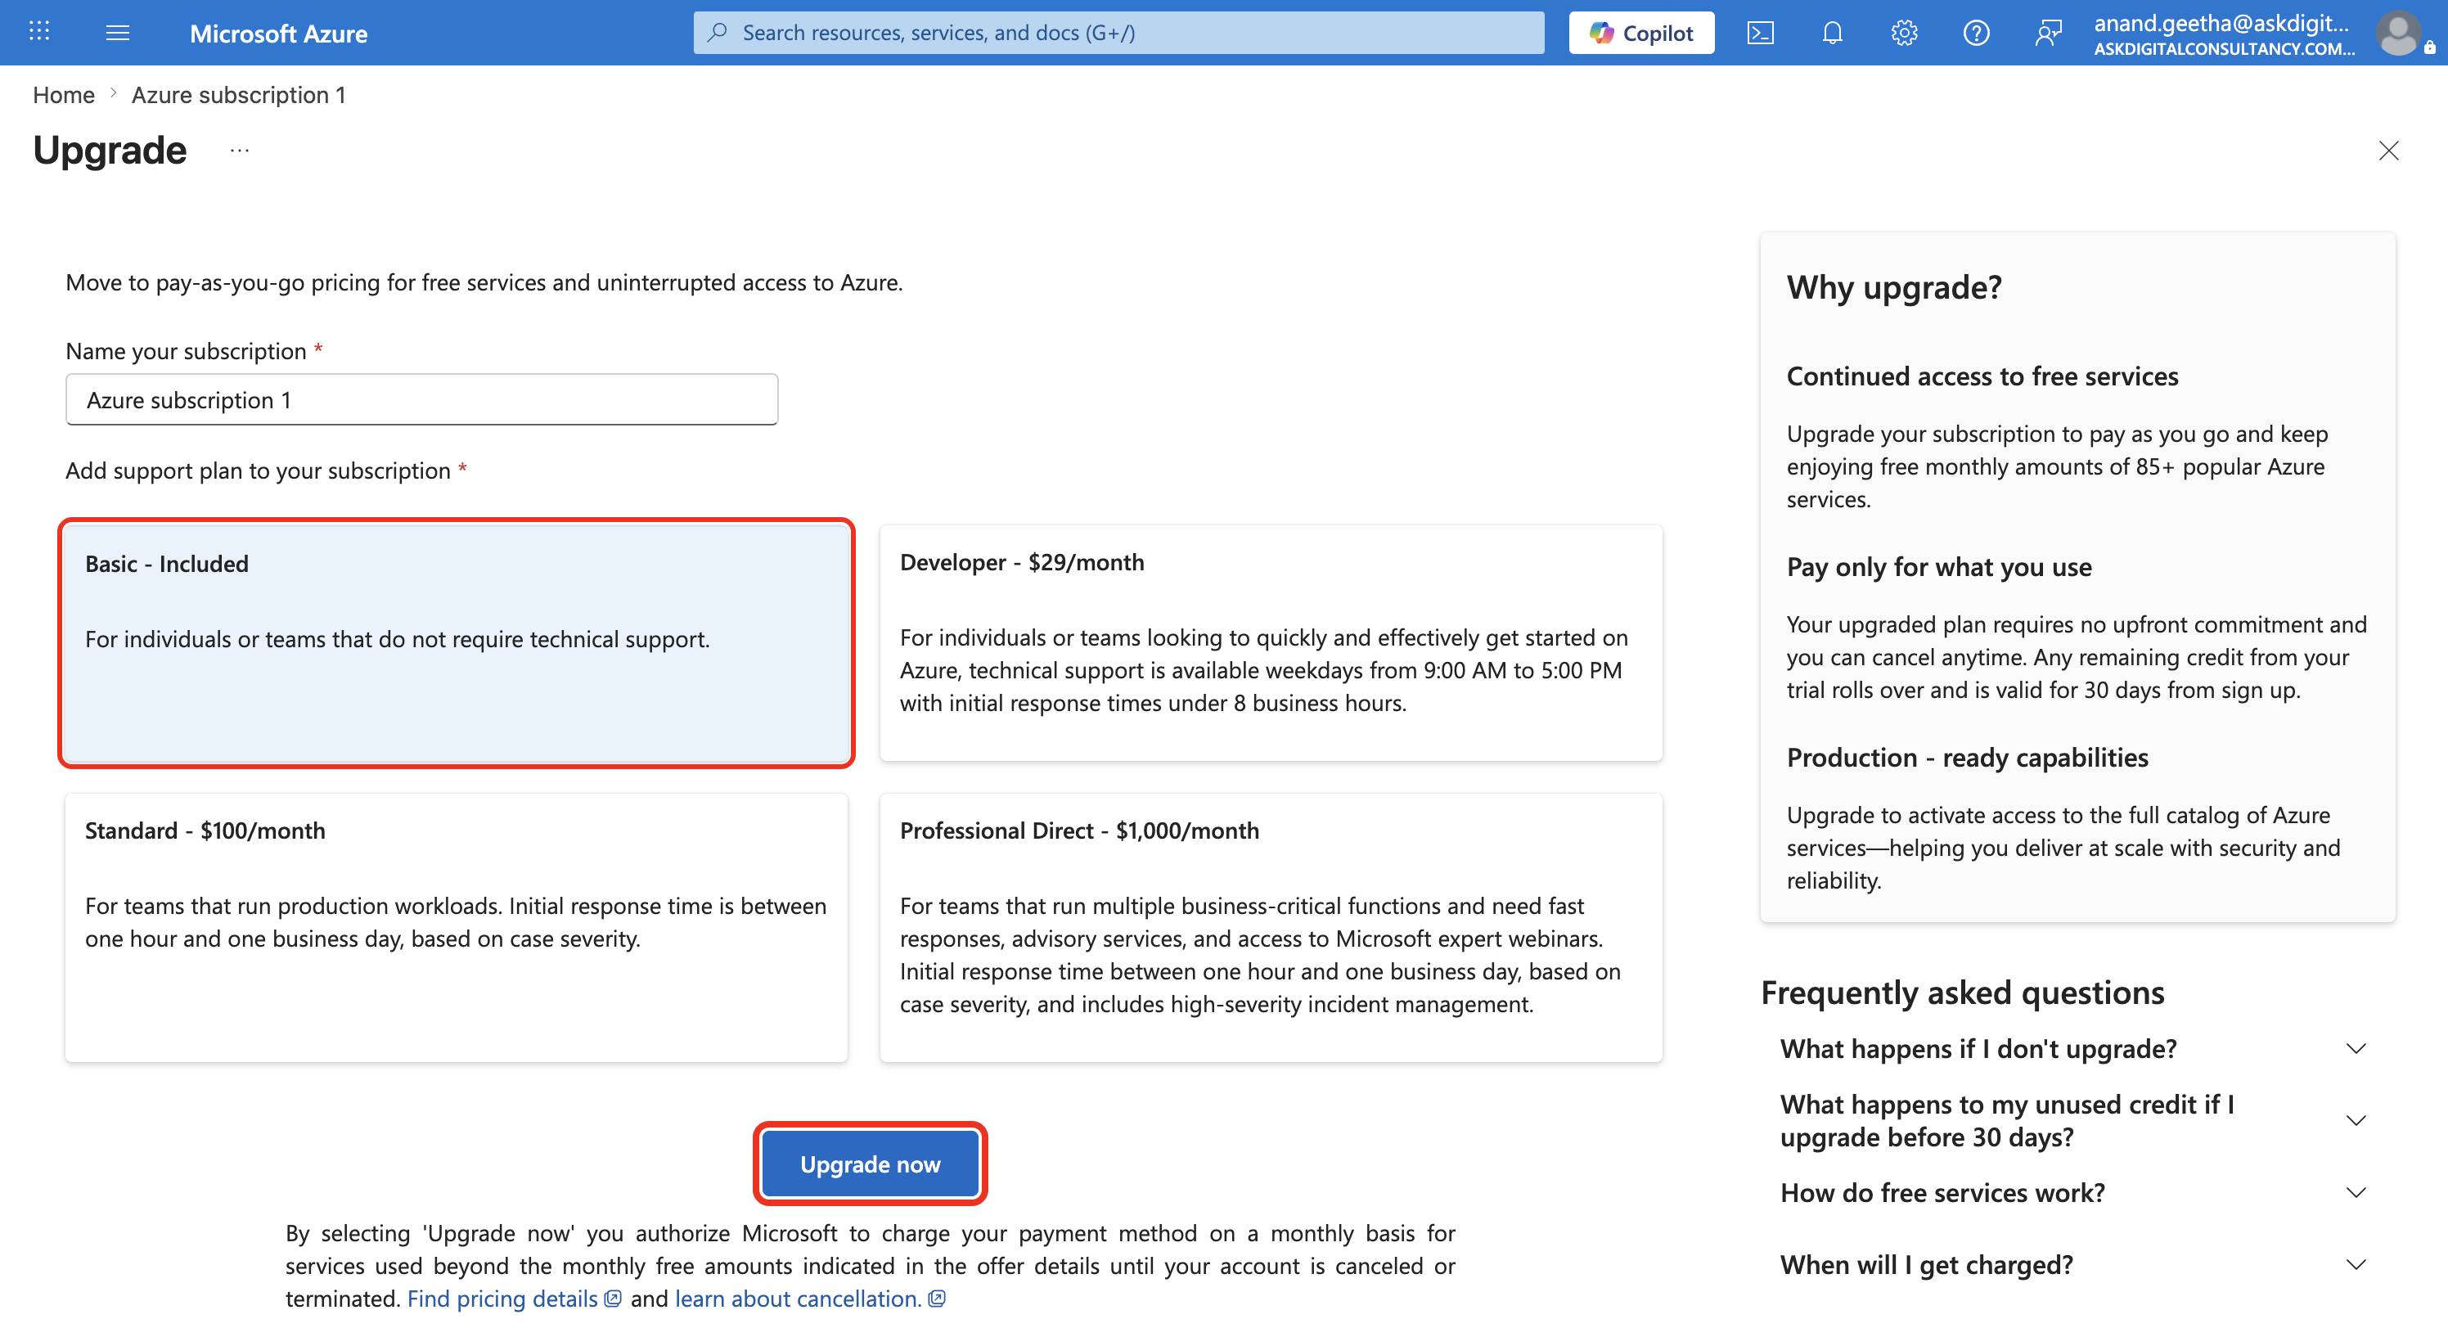
Task: Expand the unused credit FAQ question
Action: [2072, 1120]
